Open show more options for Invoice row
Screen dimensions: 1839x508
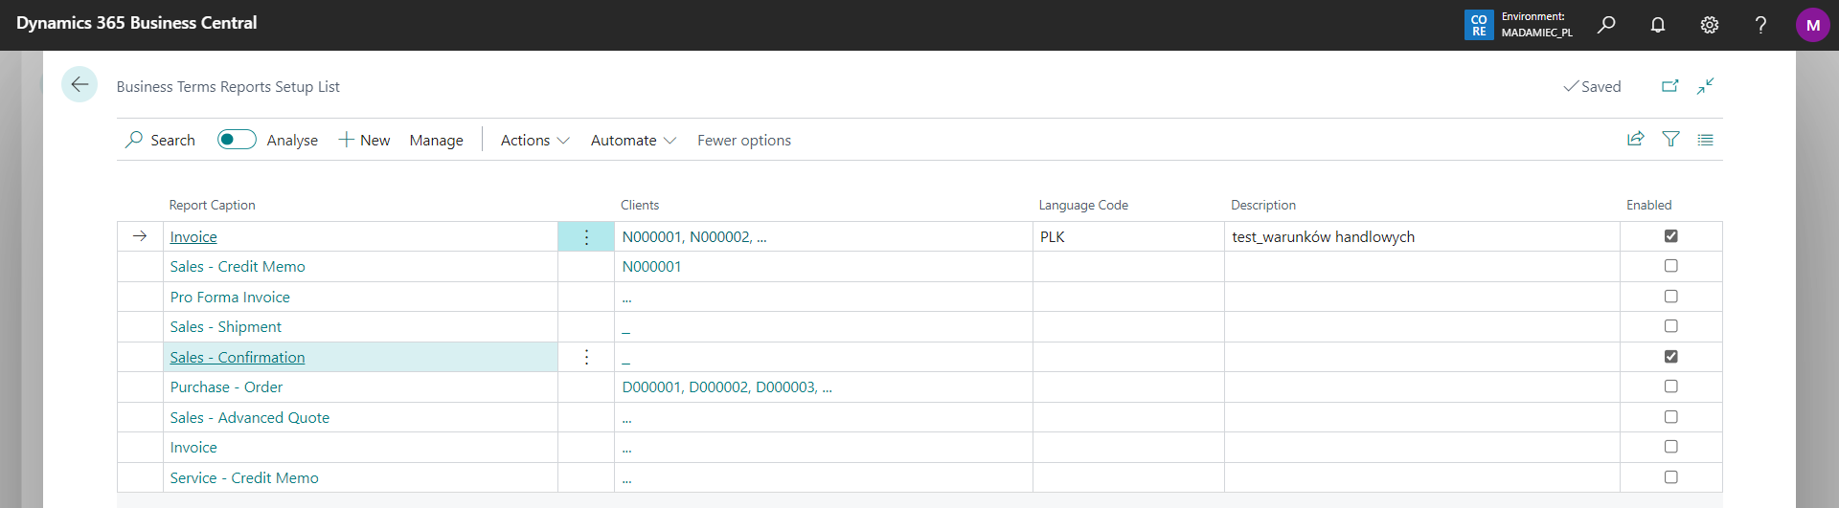click(x=586, y=237)
